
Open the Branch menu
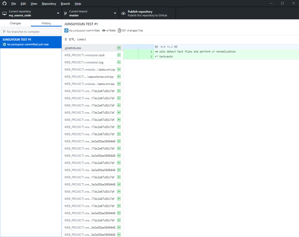point(65,4)
